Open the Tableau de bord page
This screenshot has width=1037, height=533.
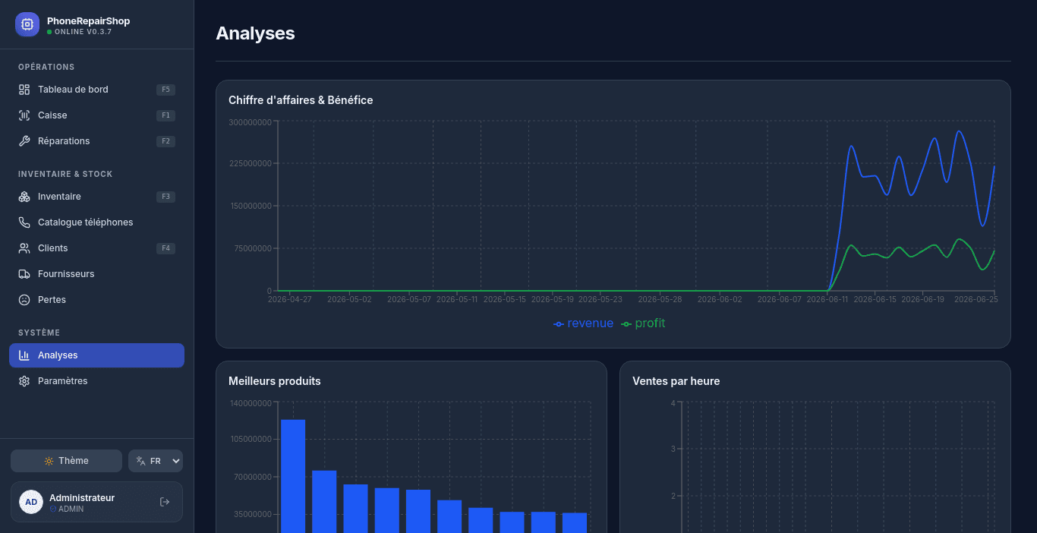pos(96,90)
